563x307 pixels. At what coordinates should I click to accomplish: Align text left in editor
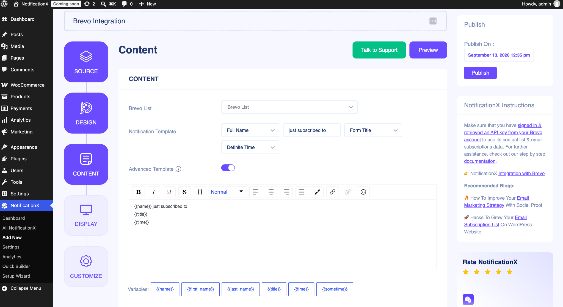(x=256, y=192)
